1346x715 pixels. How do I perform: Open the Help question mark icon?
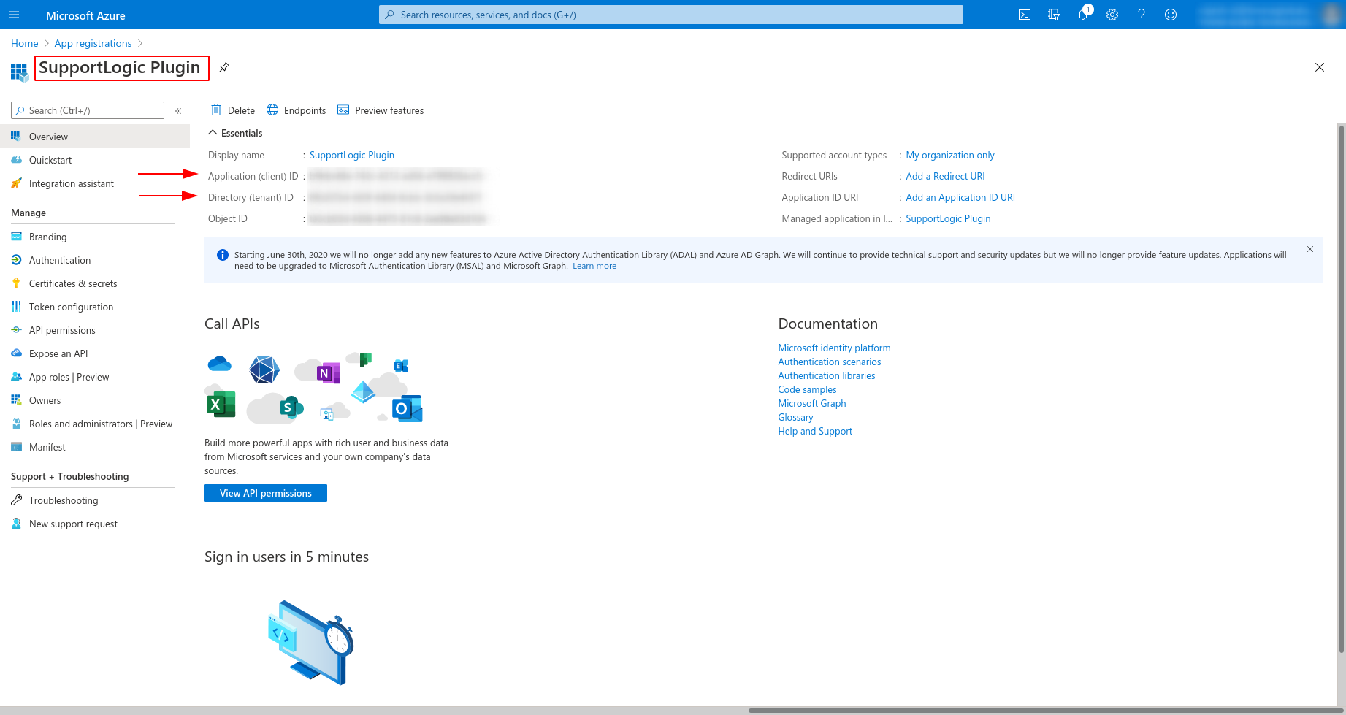coord(1142,15)
